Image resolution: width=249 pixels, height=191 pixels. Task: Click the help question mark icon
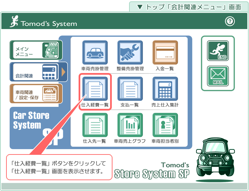pyautogui.click(x=230, y=21)
